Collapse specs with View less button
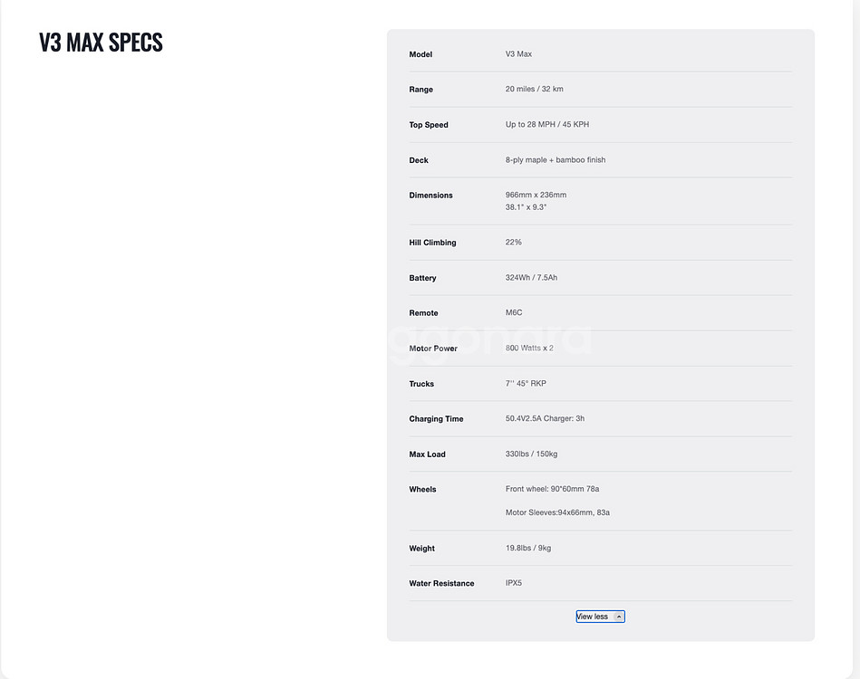This screenshot has height=679, width=860. (x=594, y=617)
